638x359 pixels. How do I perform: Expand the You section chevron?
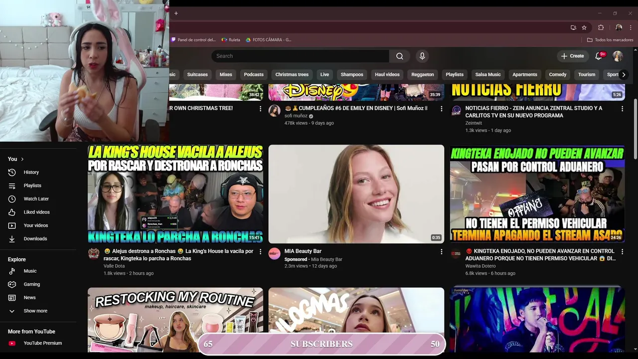pyautogui.click(x=22, y=159)
